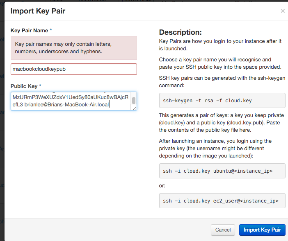Image resolution: width=288 pixels, height=241 pixels.
Task: Select the ec2_user@<instance_ip> ssh command block
Action: point(222,201)
